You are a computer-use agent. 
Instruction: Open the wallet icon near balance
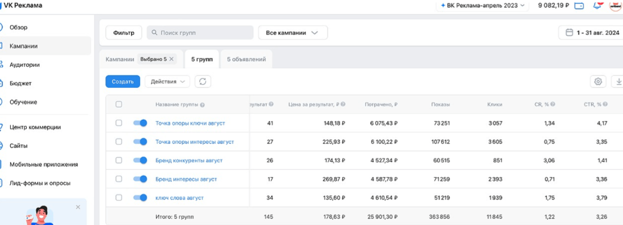point(579,6)
